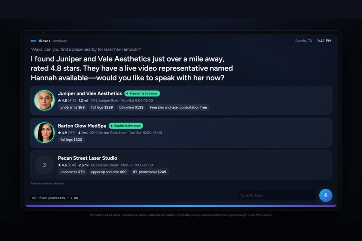Click the '4.1 mi' distance
The width and height of the screenshot is (362, 241).
coord(83,132)
